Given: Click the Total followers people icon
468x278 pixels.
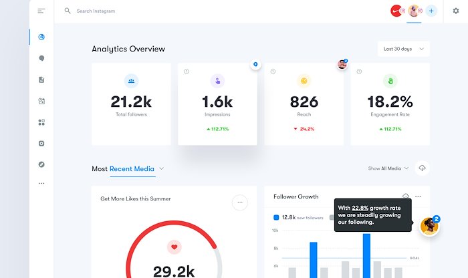Looking at the screenshot, I should tap(131, 81).
